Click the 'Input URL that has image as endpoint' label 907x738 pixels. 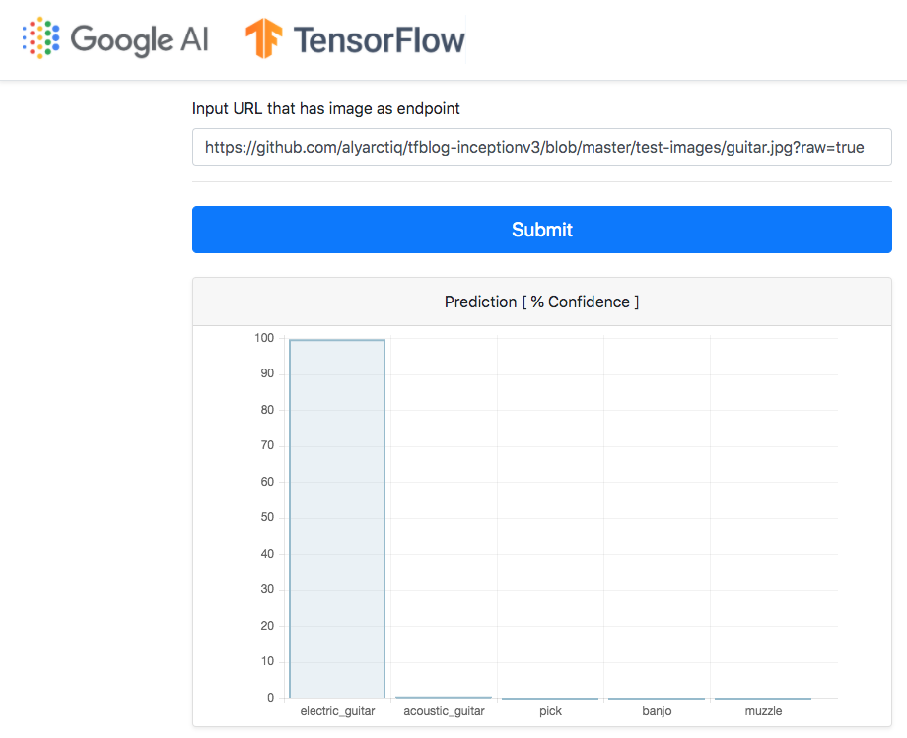[325, 108]
